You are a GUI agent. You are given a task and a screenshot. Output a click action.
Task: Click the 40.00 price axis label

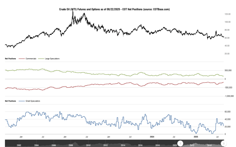(227, 46)
